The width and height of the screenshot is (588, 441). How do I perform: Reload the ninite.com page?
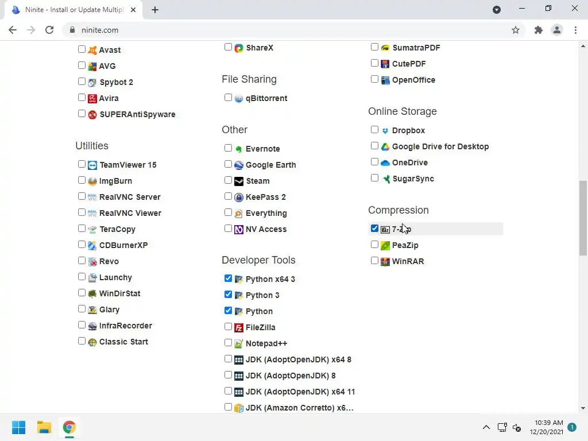(49, 30)
